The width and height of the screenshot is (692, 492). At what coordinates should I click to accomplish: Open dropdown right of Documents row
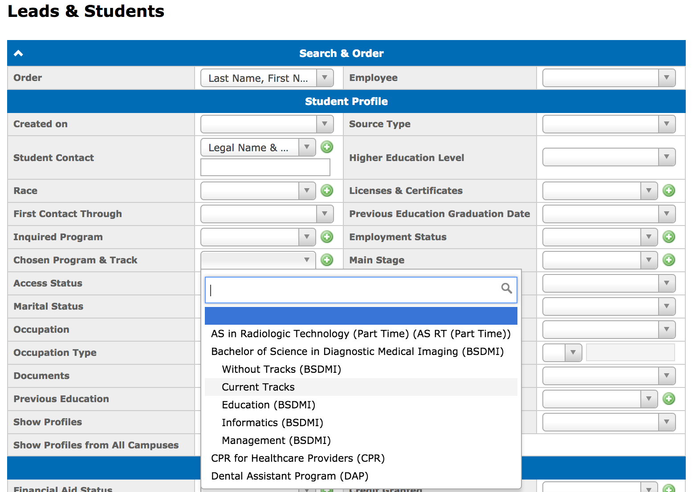click(x=609, y=376)
